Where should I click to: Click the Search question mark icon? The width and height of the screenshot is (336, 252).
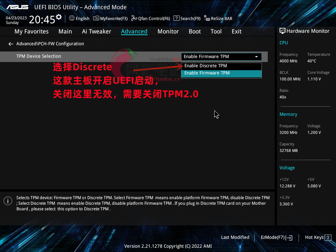click(x=176, y=18)
